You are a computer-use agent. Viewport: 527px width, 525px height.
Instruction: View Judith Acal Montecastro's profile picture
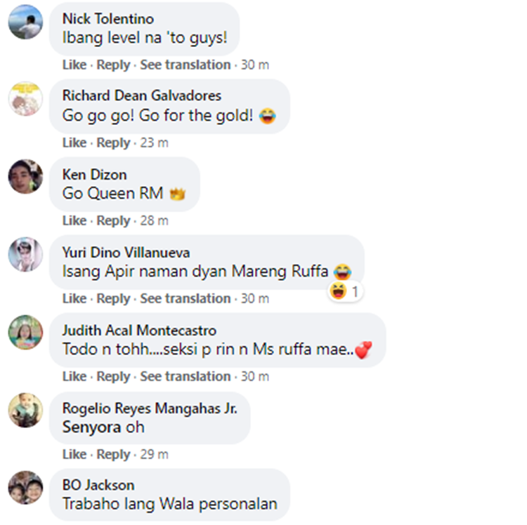pos(25,332)
